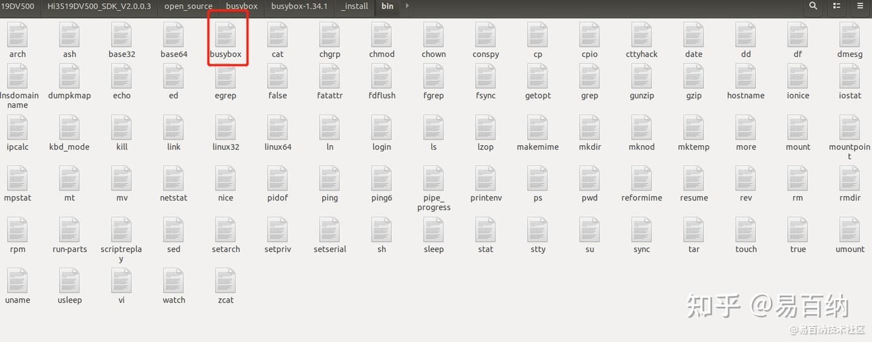The image size is (872, 342).
Task: Open the search button in toolbar
Action: tap(813, 6)
